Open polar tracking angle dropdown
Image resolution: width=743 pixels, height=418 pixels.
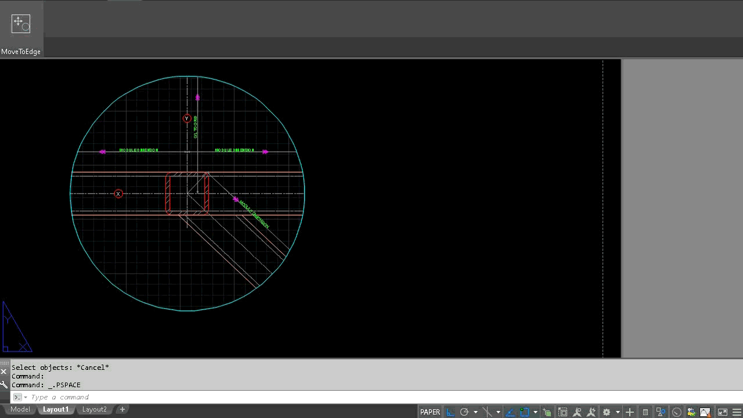475,412
